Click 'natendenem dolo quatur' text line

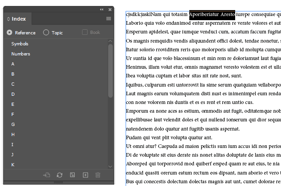pyautogui.click(x=183, y=129)
